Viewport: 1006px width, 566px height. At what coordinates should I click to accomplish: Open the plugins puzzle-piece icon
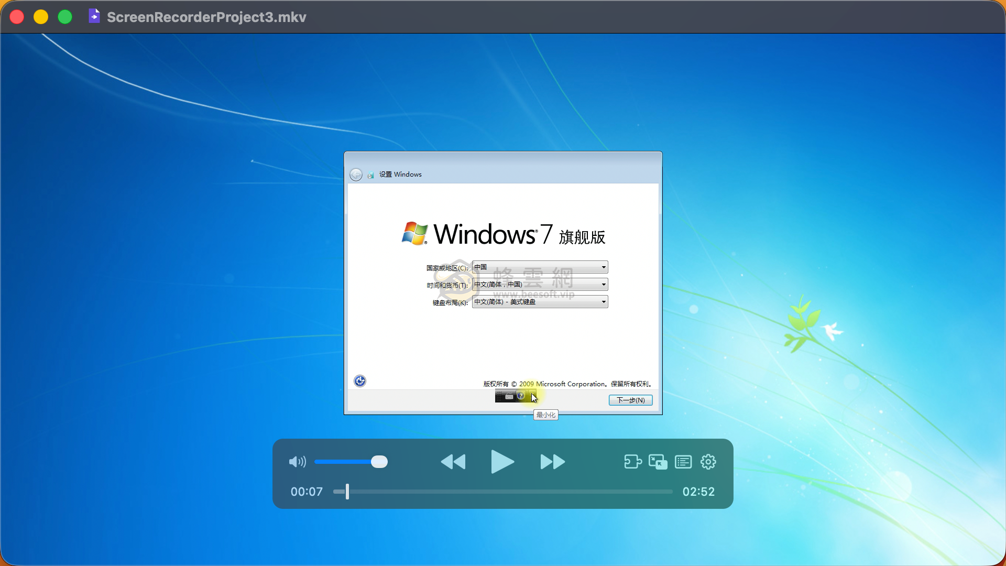point(633,462)
